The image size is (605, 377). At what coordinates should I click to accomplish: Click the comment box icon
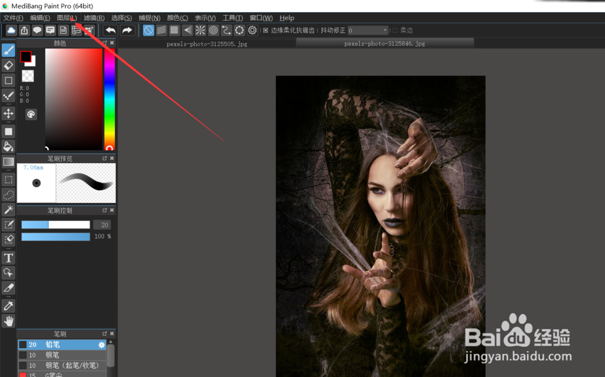(x=50, y=30)
